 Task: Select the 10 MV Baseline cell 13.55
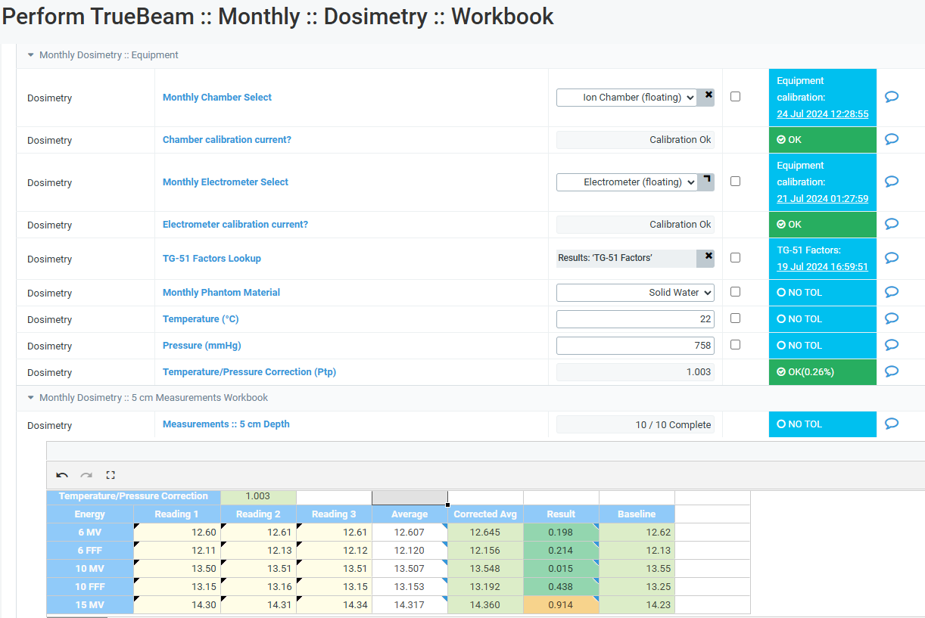(x=637, y=568)
